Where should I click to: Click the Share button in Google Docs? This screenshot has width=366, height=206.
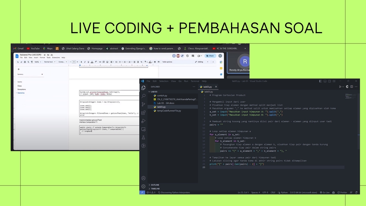(x=210, y=56)
